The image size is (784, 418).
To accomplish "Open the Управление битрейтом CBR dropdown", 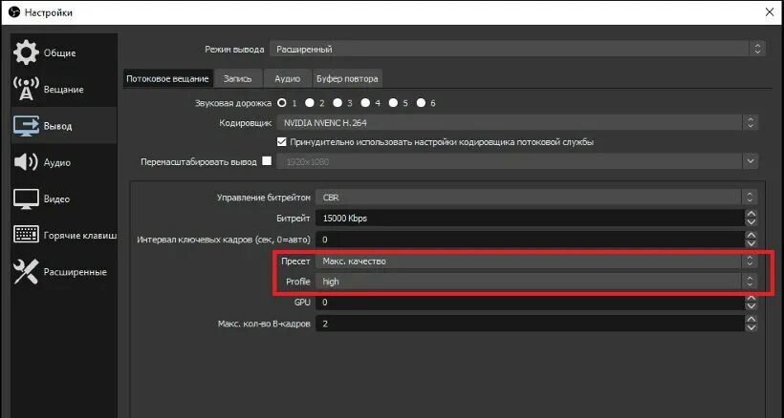I will pyautogui.click(x=536, y=198).
